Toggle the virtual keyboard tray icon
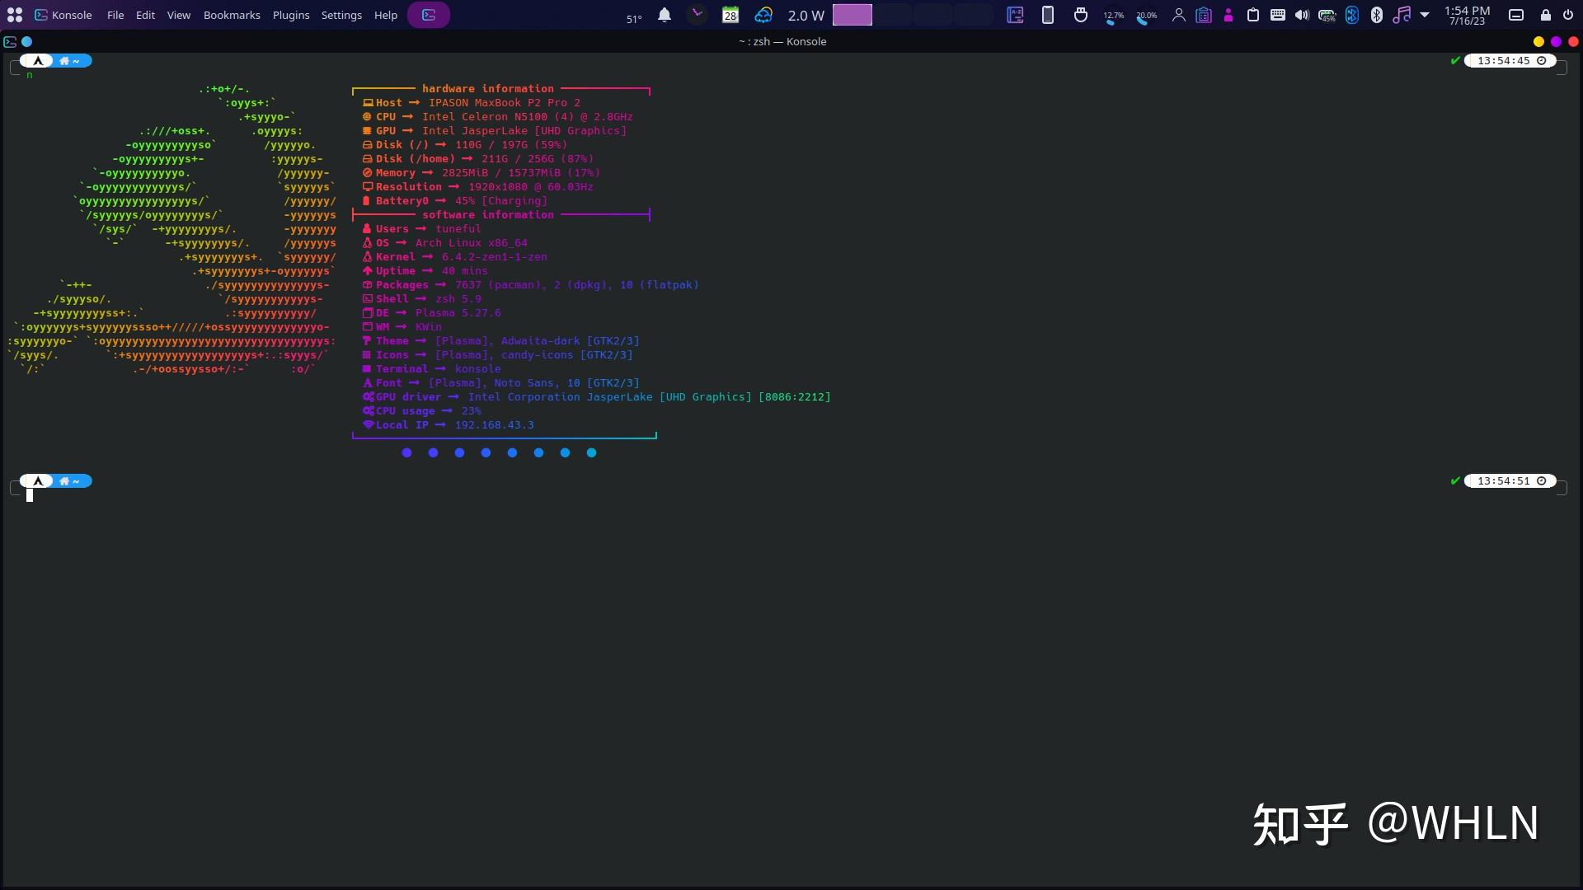1583x890 pixels. (x=1278, y=15)
